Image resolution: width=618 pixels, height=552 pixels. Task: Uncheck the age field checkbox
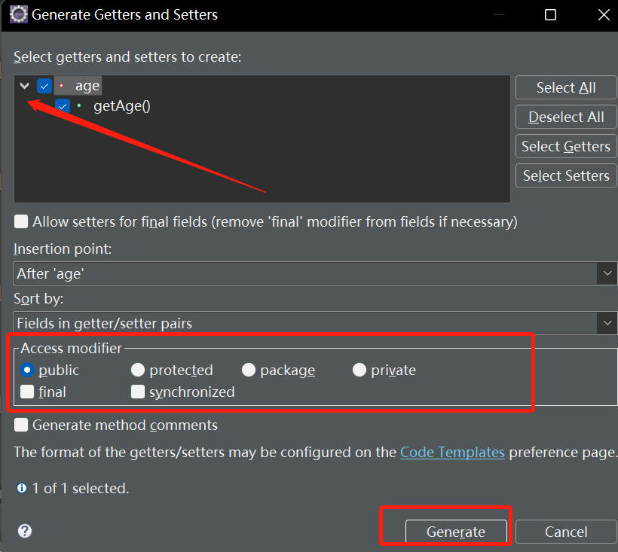pos(44,86)
